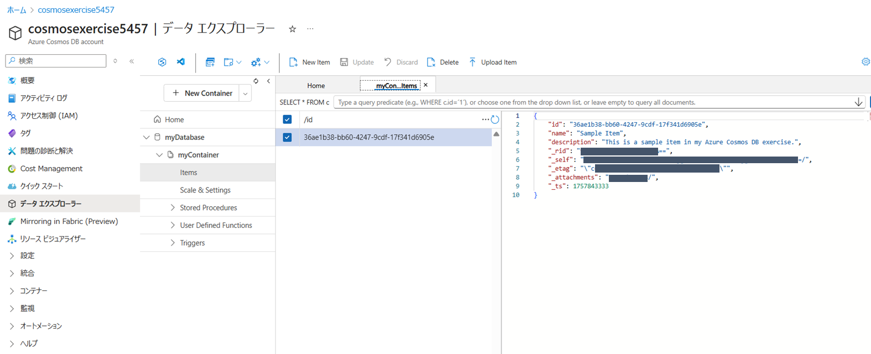Refresh the items list
This screenshot has width=871, height=354.
coord(495,119)
